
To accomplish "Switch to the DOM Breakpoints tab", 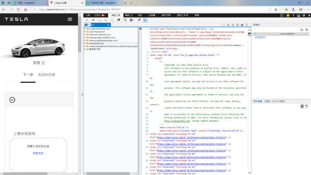I will click(279, 102).
